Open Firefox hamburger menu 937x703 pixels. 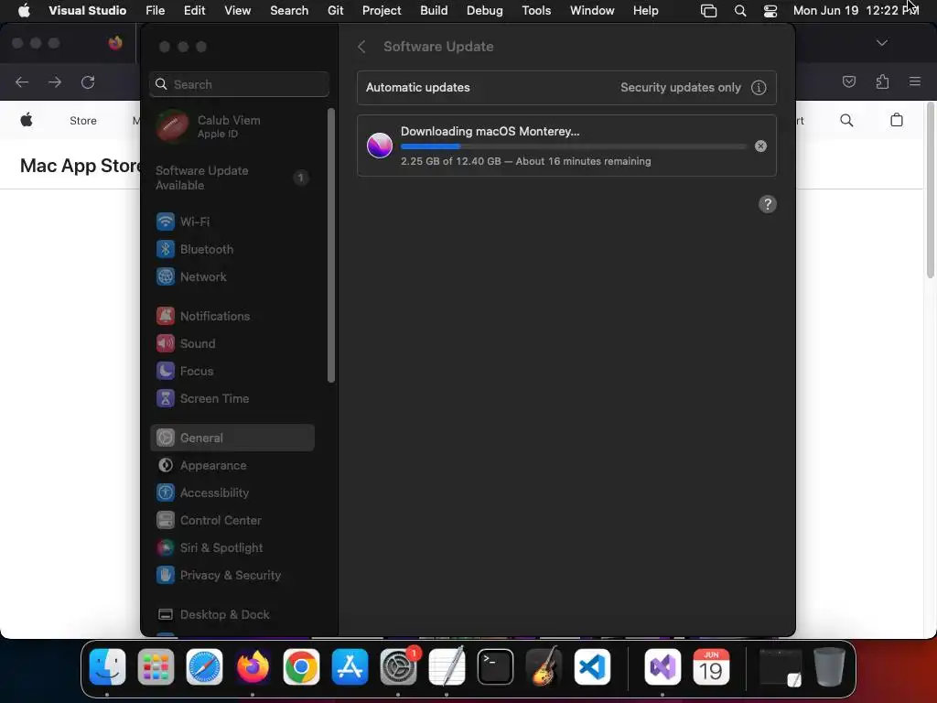915,81
